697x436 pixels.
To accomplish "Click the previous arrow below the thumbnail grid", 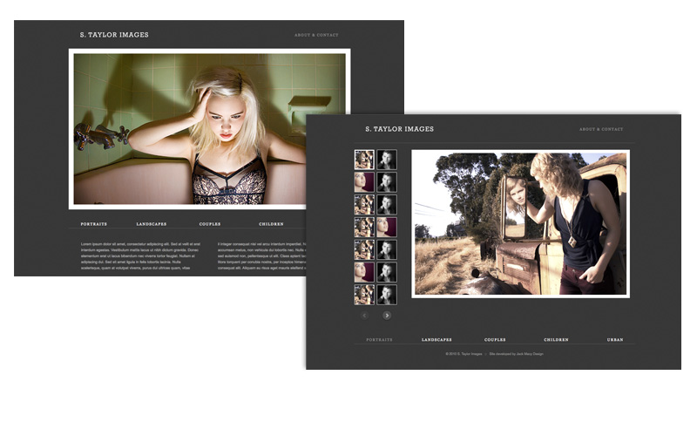I will [x=364, y=316].
